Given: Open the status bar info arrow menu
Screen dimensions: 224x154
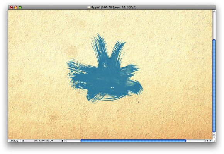Looking at the screenshot, I should coord(63,141).
